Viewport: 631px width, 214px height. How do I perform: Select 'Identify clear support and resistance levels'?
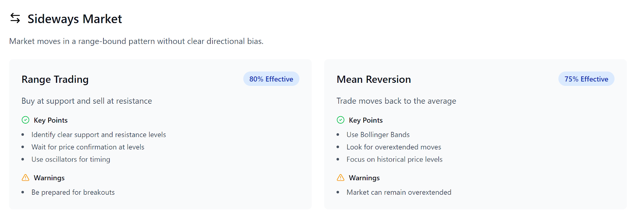pos(99,135)
